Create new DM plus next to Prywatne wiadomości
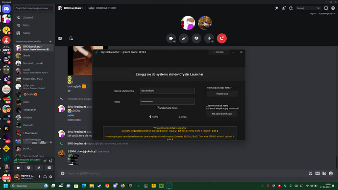The height and width of the screenshot is (190, 338). (x=50, y=41)
